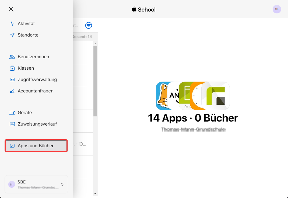Click the School header title
The width and height of the screenshot is (288, 198).
[x=147, y=10]
